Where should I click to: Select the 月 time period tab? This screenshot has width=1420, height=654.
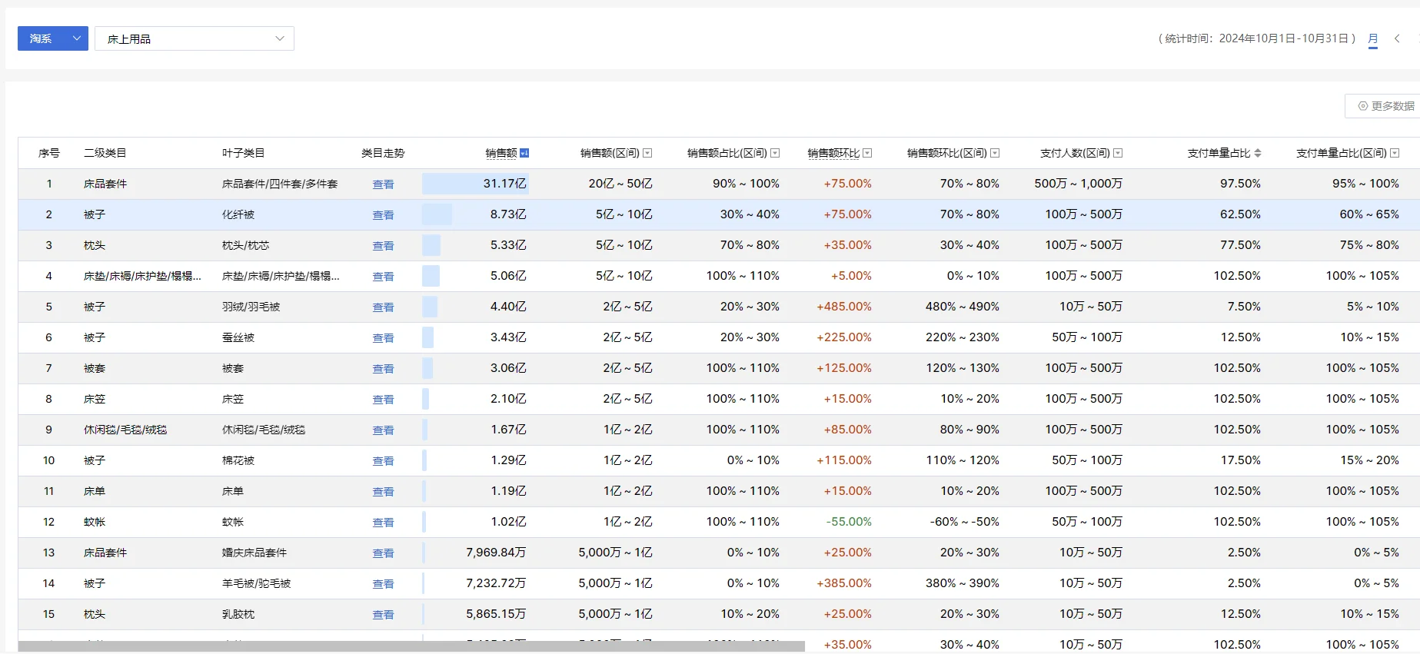pyautogui.click(x=1373, y=39)
